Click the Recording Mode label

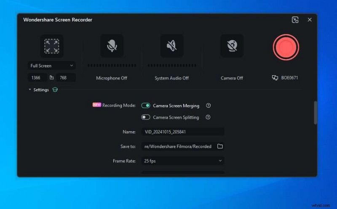pos(119,106)
